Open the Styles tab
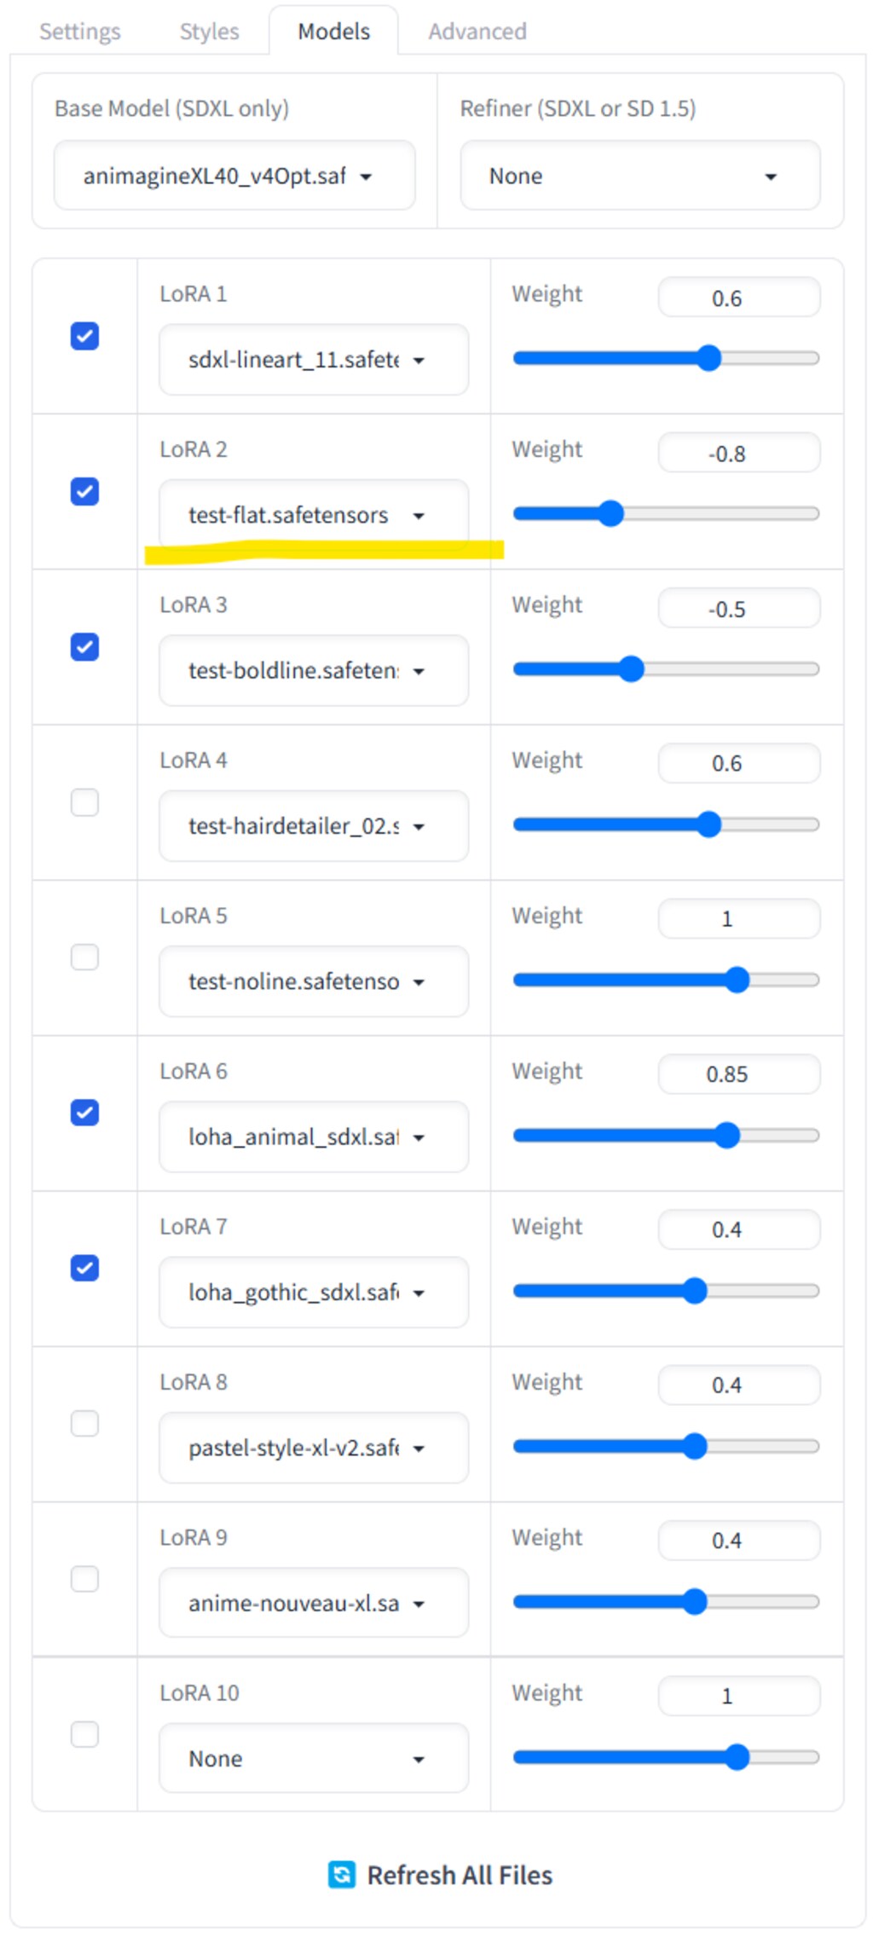The width and height of the screenshot is (873, 1955). (x=209, y=32)
